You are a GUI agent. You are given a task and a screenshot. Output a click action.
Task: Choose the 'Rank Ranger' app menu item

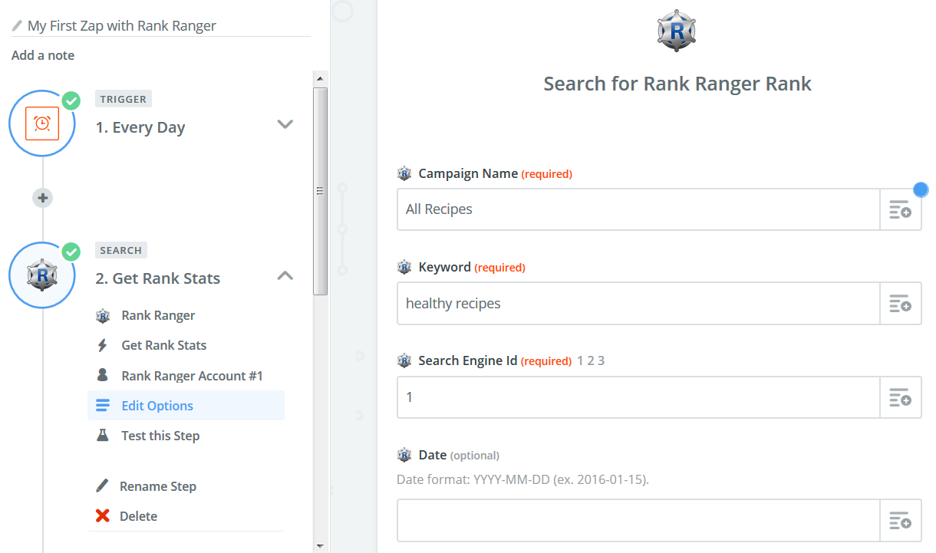point(158,315)
